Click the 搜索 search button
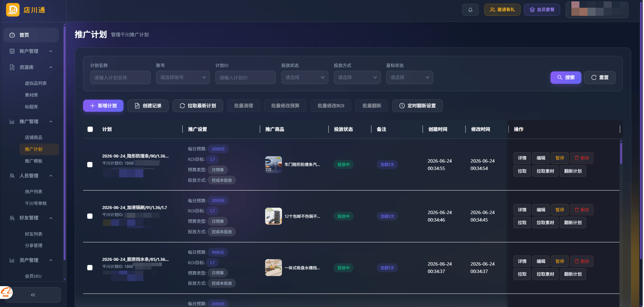Screen dimensions: 644x307 point(566,77)
